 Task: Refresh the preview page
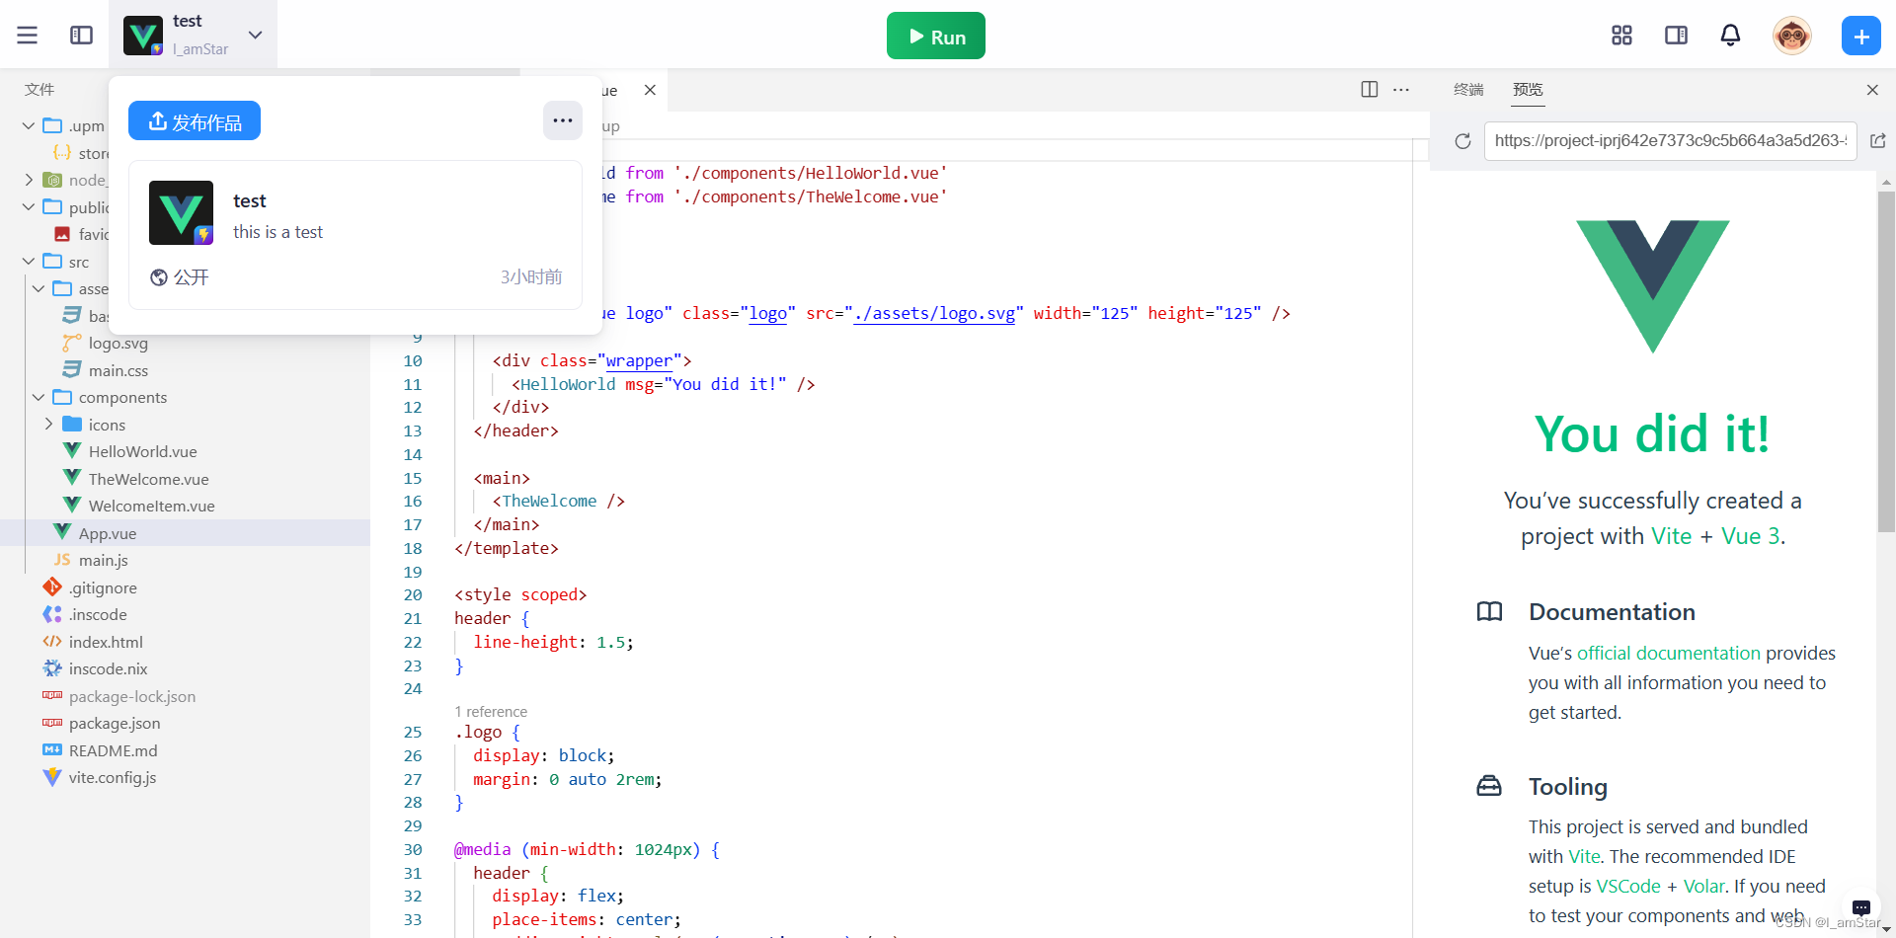click(1462, 141)
